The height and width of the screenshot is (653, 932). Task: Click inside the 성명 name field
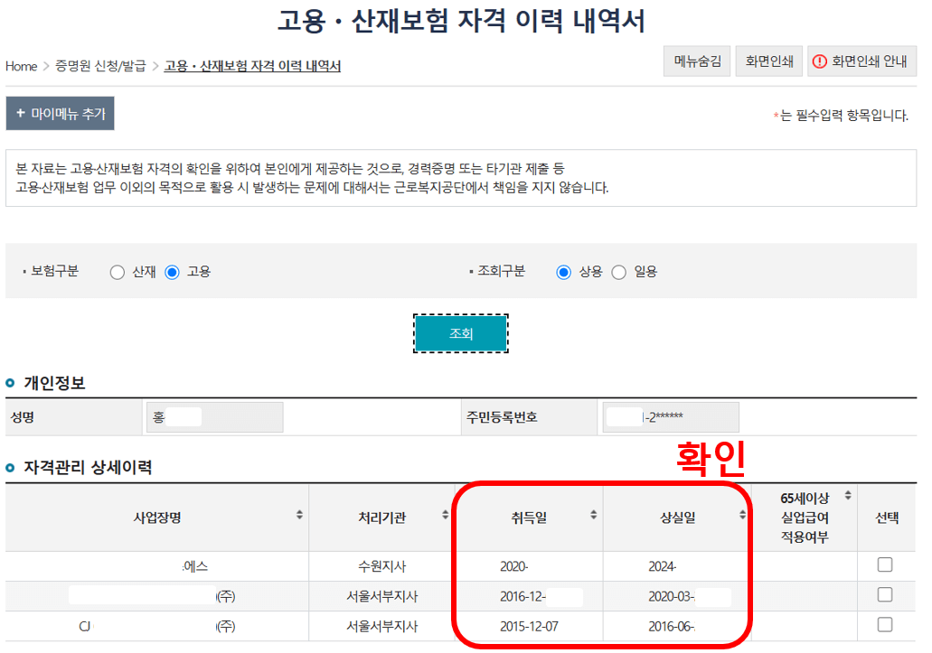click(x=214, y=416)
